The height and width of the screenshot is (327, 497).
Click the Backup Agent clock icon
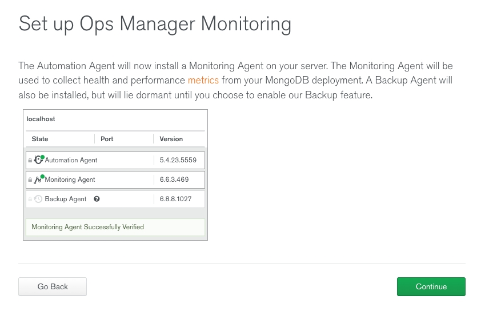tap(38, 199)
